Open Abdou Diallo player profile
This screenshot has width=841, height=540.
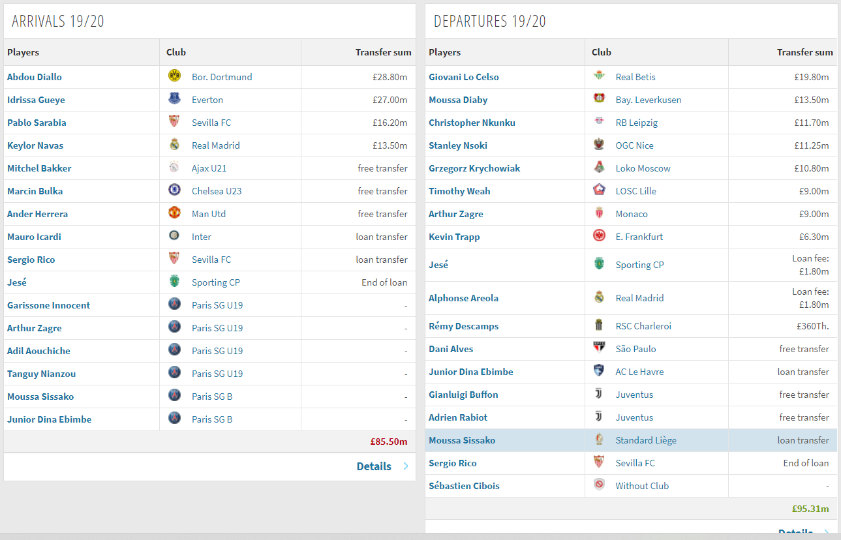(x=35, y=77)
